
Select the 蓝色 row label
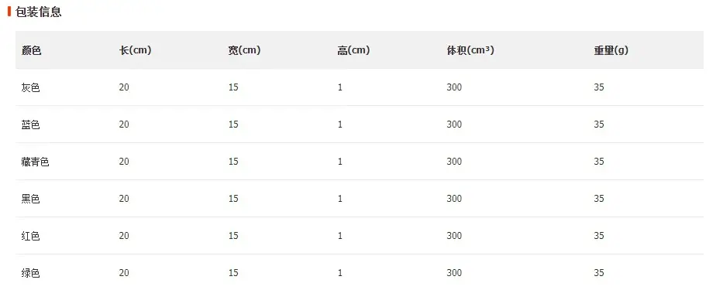coord(31,125)
